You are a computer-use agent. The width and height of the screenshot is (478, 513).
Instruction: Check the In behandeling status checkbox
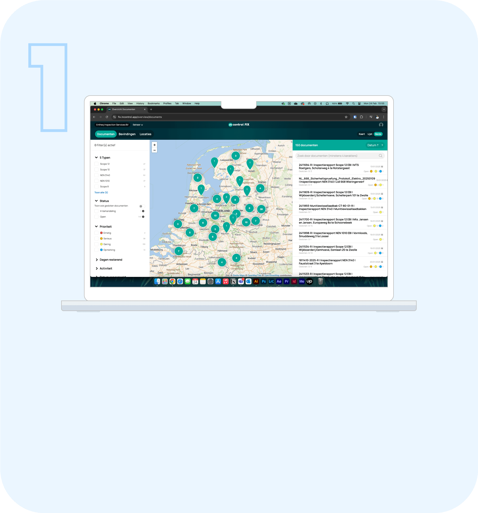click(96, 211)
